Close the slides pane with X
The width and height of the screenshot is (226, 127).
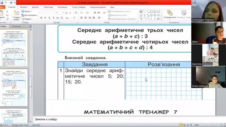[x=30, y=26]
